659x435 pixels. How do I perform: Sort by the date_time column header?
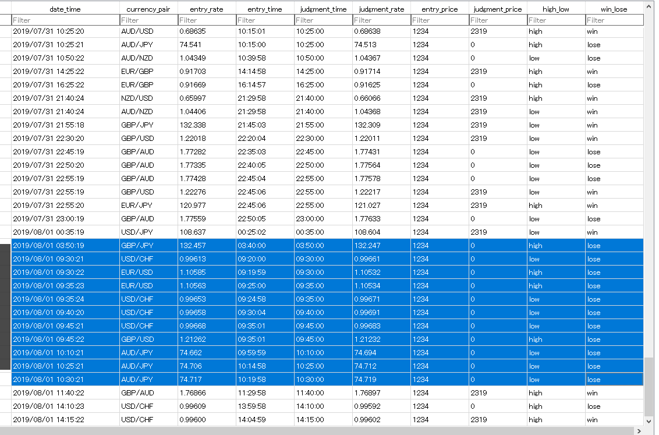coord(65,9)
